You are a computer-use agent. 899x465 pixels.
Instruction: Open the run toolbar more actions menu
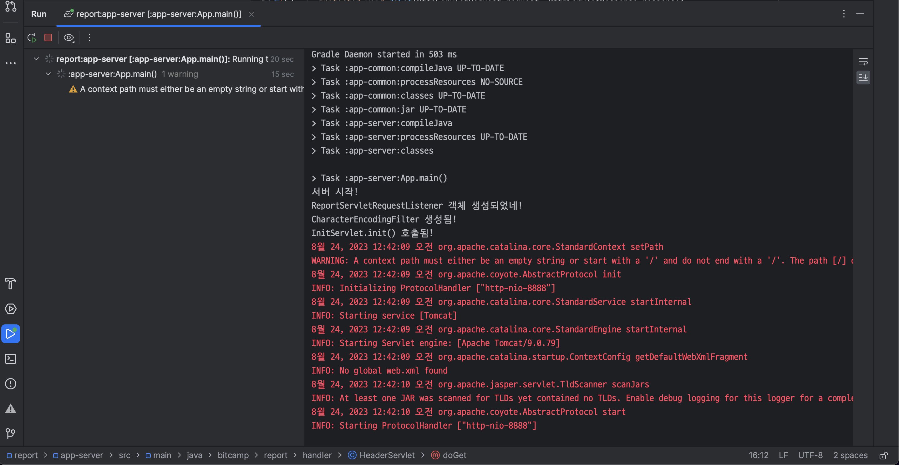[89, 37]
